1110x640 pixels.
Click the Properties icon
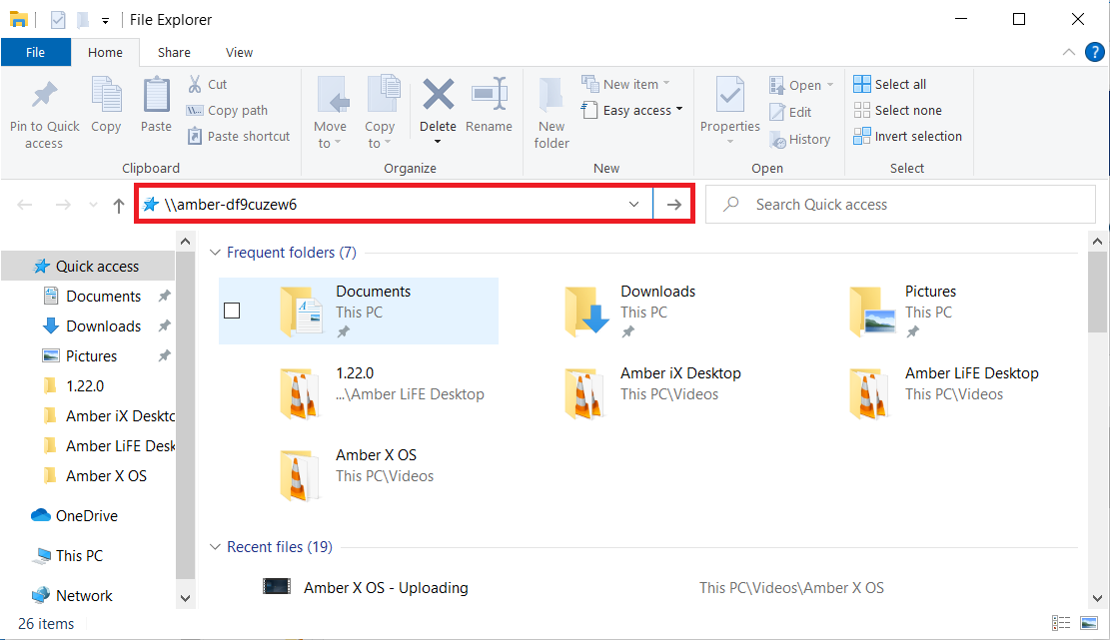point(730,96)
